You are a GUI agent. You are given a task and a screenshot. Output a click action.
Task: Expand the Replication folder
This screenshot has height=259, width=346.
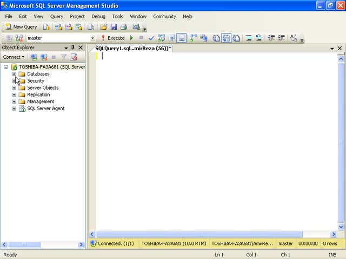point(14,95)
